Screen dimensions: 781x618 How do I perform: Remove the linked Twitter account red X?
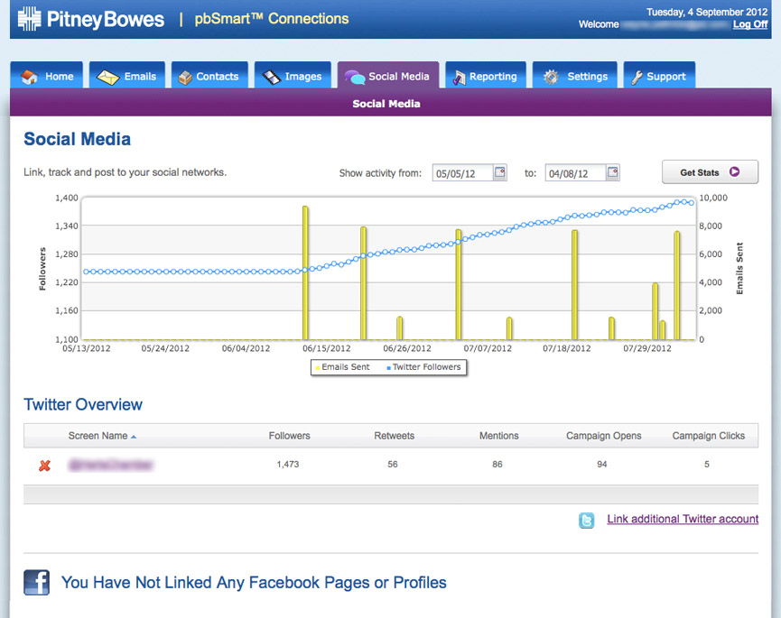coord(45,466)
